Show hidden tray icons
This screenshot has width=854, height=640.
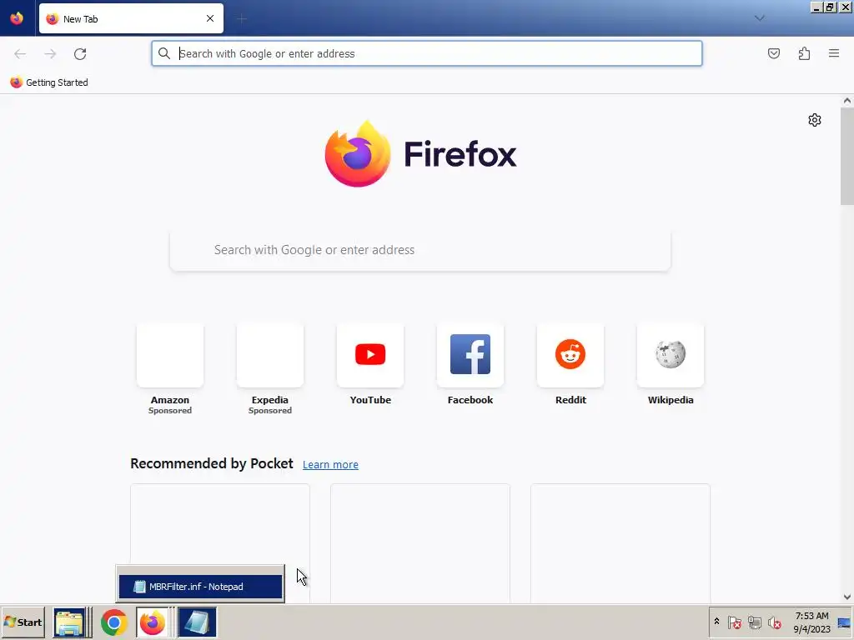[716, 622]
